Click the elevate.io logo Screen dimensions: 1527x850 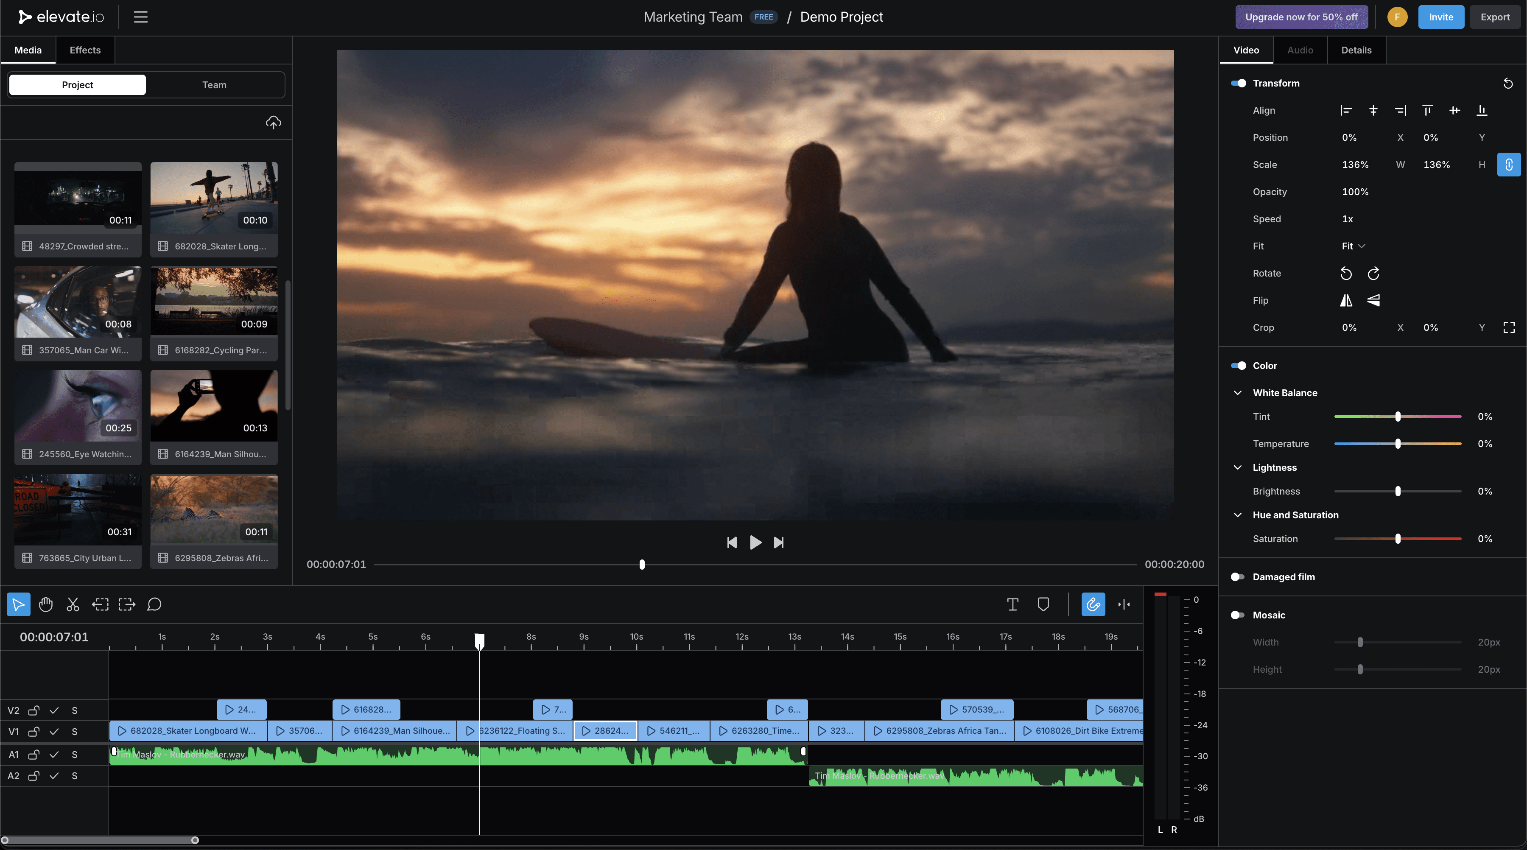[61, 17]
